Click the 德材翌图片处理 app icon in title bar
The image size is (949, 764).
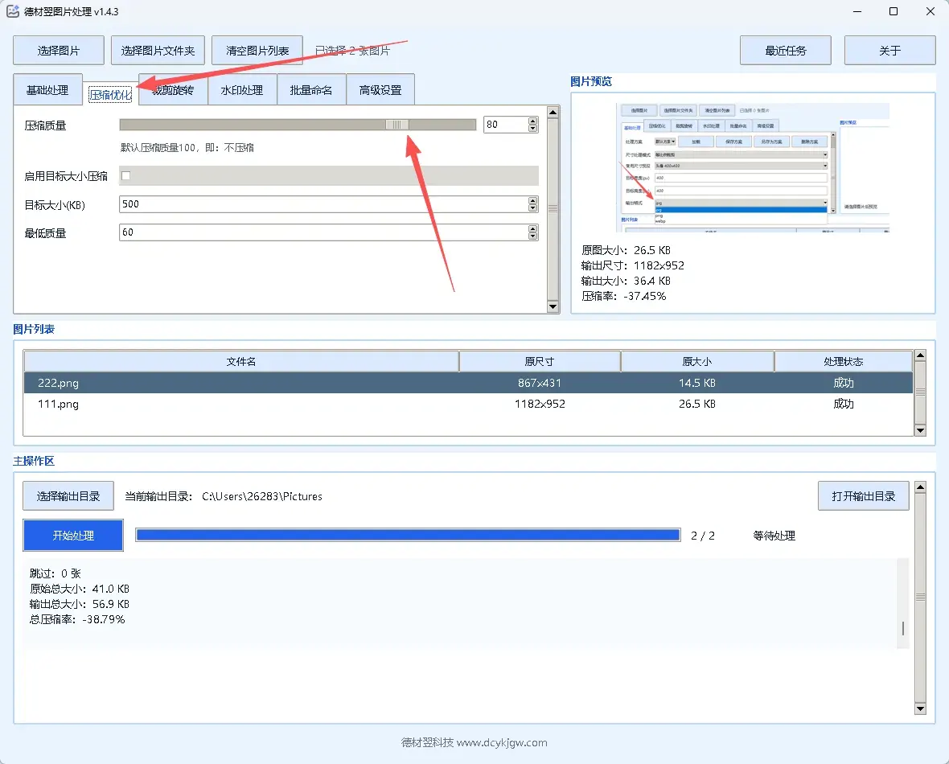point(13,11)
